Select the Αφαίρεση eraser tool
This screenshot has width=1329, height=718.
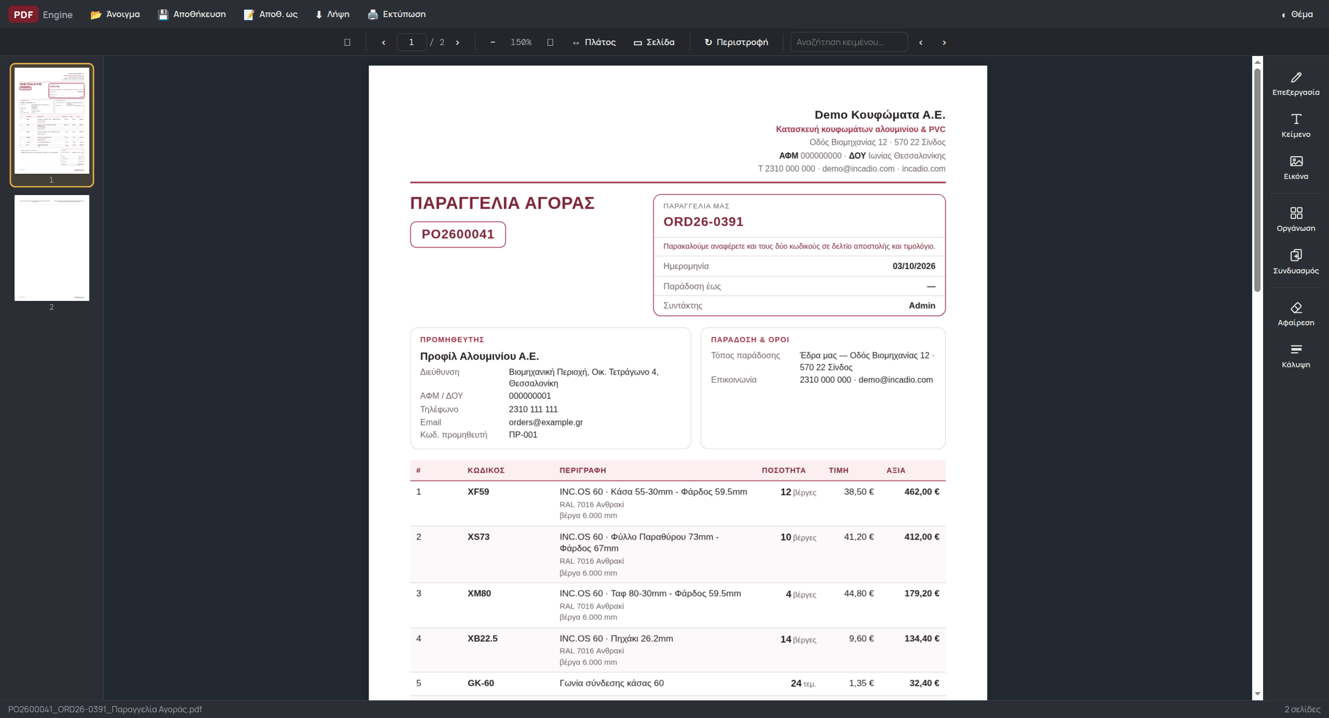coord(1296,314)
